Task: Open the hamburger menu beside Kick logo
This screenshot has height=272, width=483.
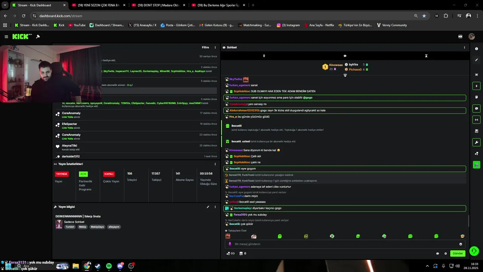Action: click(6, 37)
